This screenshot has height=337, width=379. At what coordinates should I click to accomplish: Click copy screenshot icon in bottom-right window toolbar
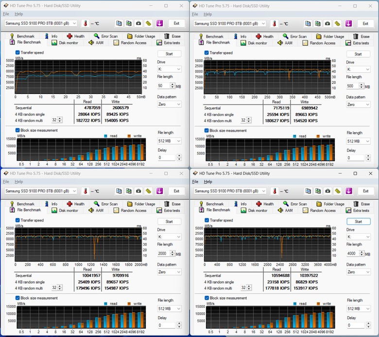point(318,191)
